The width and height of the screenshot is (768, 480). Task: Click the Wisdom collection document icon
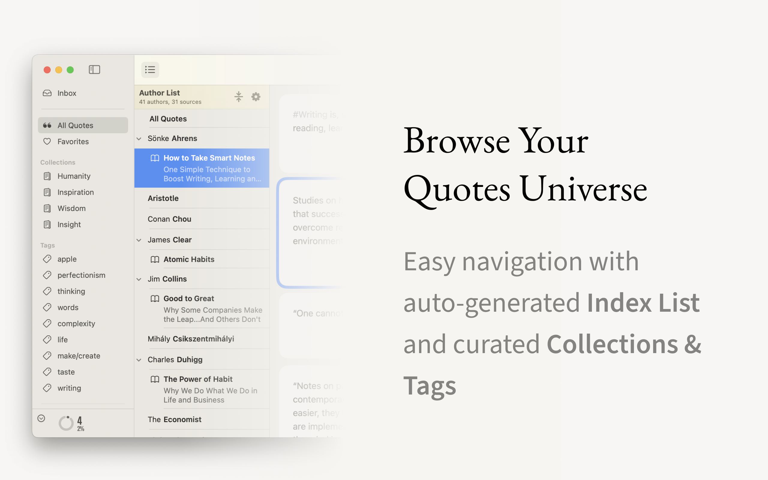[x=47, y=208]
